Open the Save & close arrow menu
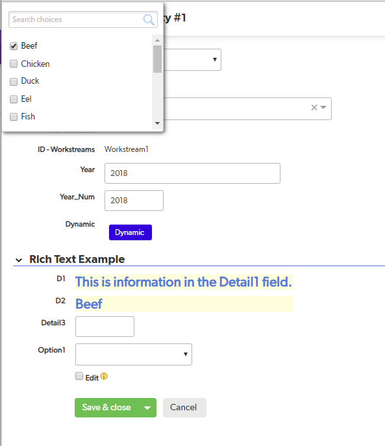The height and width of the screenshot is (446, 385). tap(147, 408)
